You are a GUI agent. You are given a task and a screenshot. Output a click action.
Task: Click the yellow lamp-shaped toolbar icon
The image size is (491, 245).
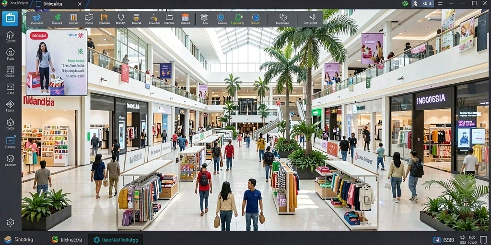pos(154,17)
